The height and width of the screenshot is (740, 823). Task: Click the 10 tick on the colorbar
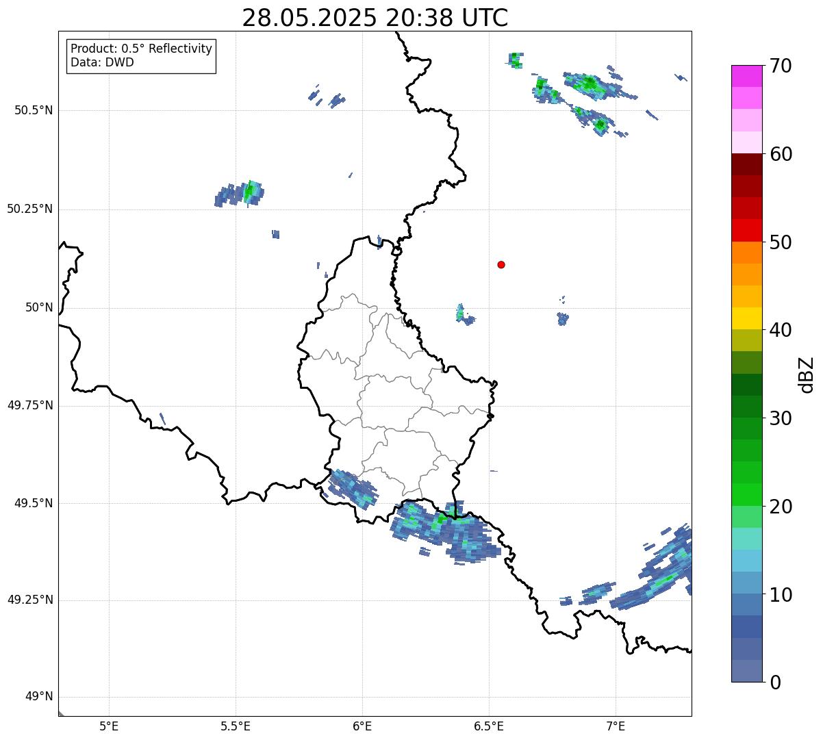pyautogui.click(x=781, y=595)
